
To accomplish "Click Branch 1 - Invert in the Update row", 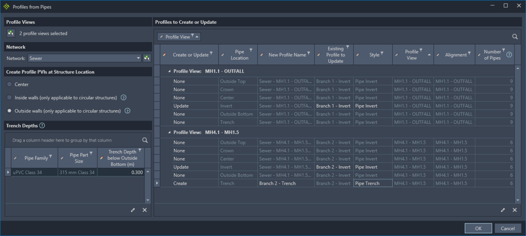I will pos(333,106).
